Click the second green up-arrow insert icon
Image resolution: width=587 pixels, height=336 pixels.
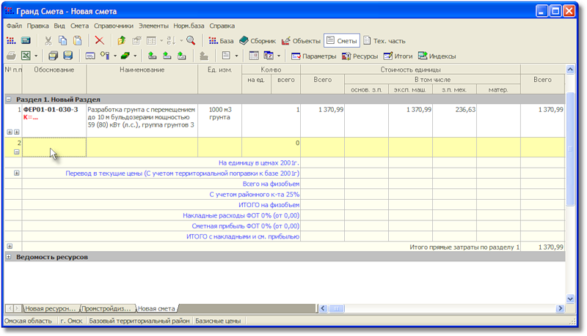(x=167, y=56)
